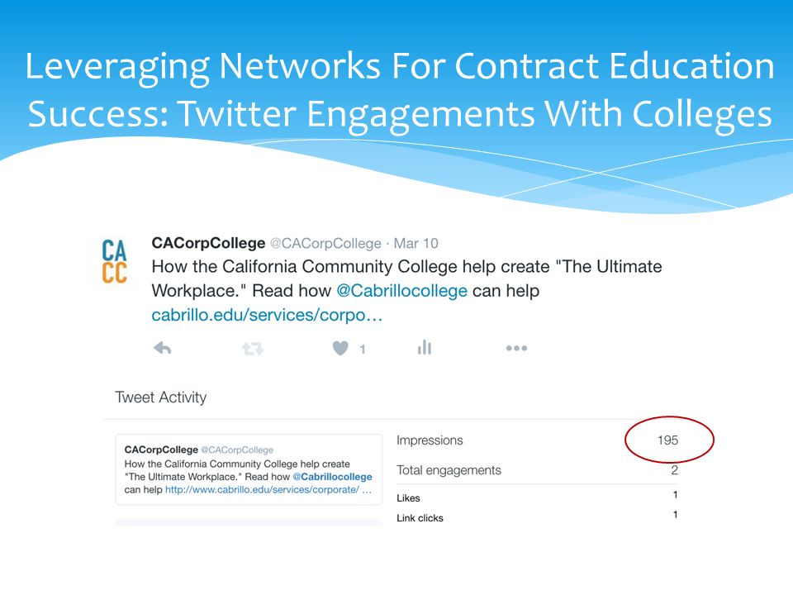The height and width of the screenshot is (595, 793).
Task: Open tweet analytics bar chart icon
Action: pyautogui.click(x=425, y=347)
